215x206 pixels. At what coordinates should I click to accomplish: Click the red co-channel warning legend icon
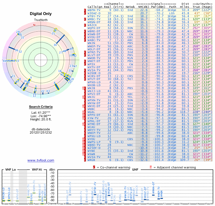tap(94, 167)
